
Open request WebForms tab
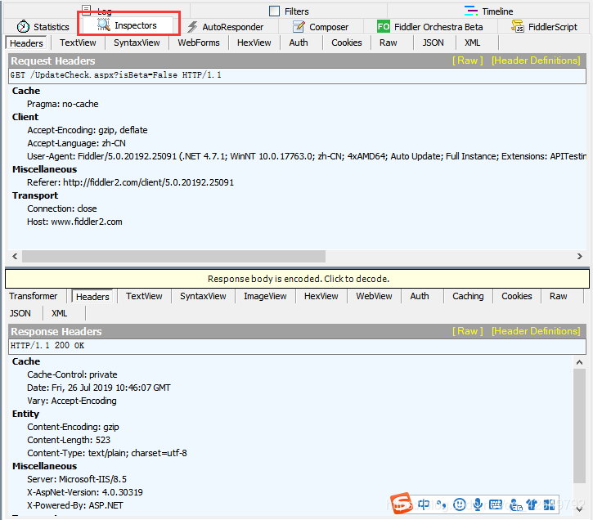pyautogui.click(x=199, y=43)
